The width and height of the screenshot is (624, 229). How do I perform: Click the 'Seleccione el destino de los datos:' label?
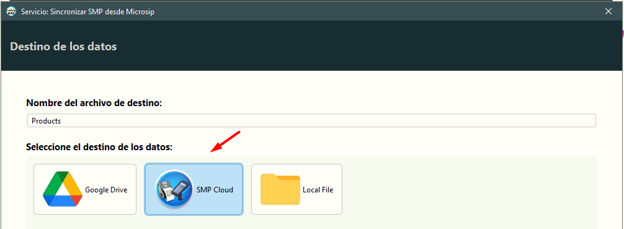tap(99, 147)
